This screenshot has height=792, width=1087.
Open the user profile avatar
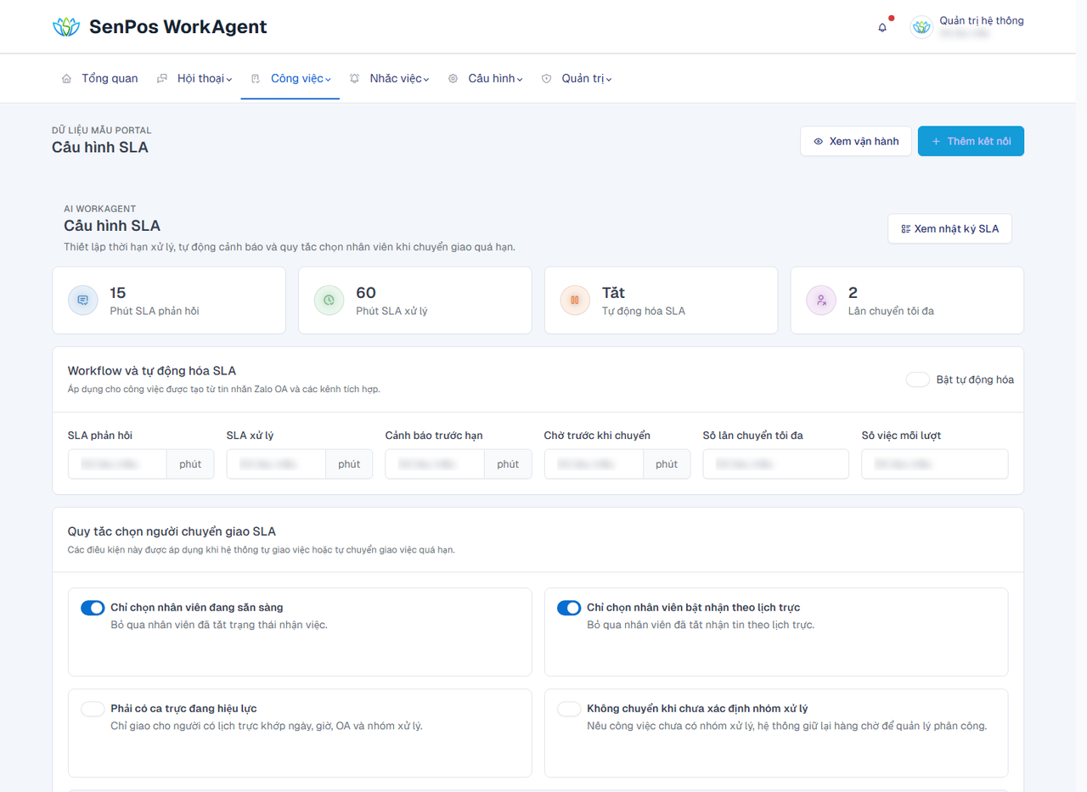[x=921, y=27]
